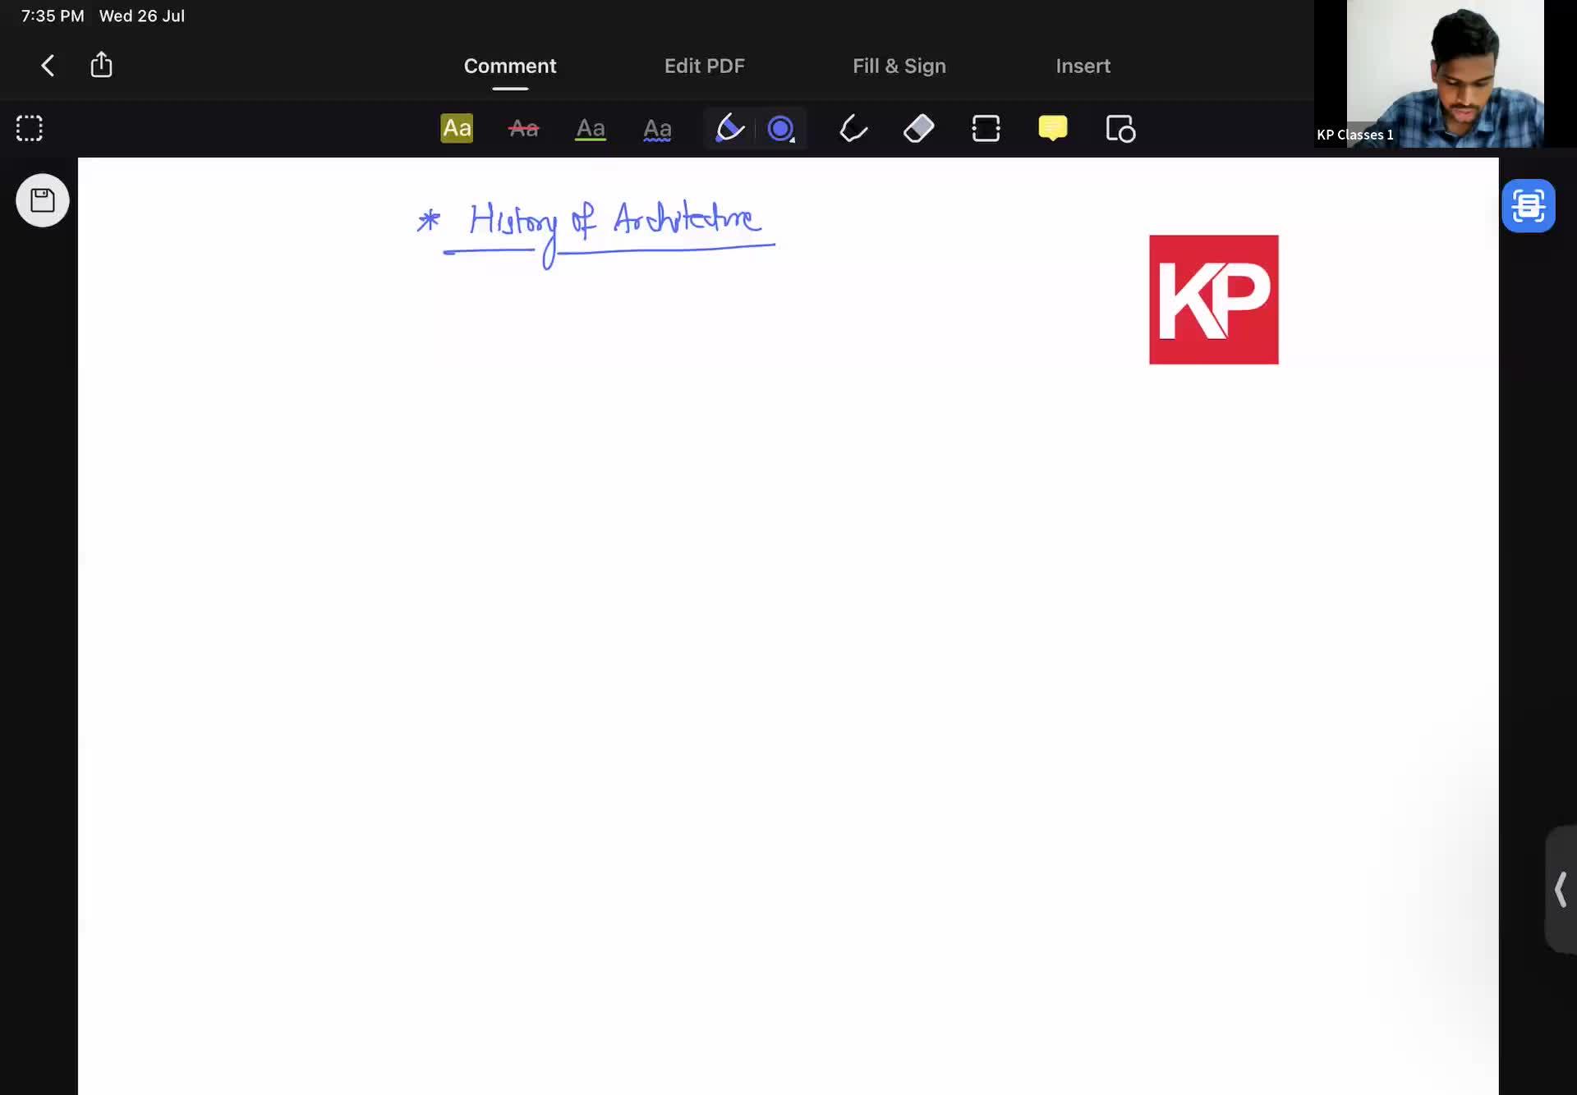Go back using the left chevron
Image resolution: width=1577 pixels, height=1095 pixels.
click(48, 66)
